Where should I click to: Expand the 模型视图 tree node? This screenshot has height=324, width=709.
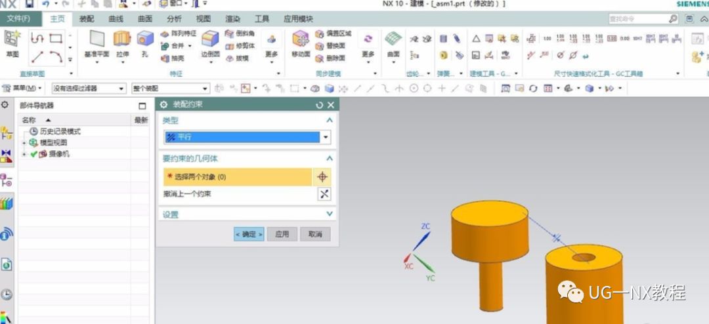(x=24, y=143)
